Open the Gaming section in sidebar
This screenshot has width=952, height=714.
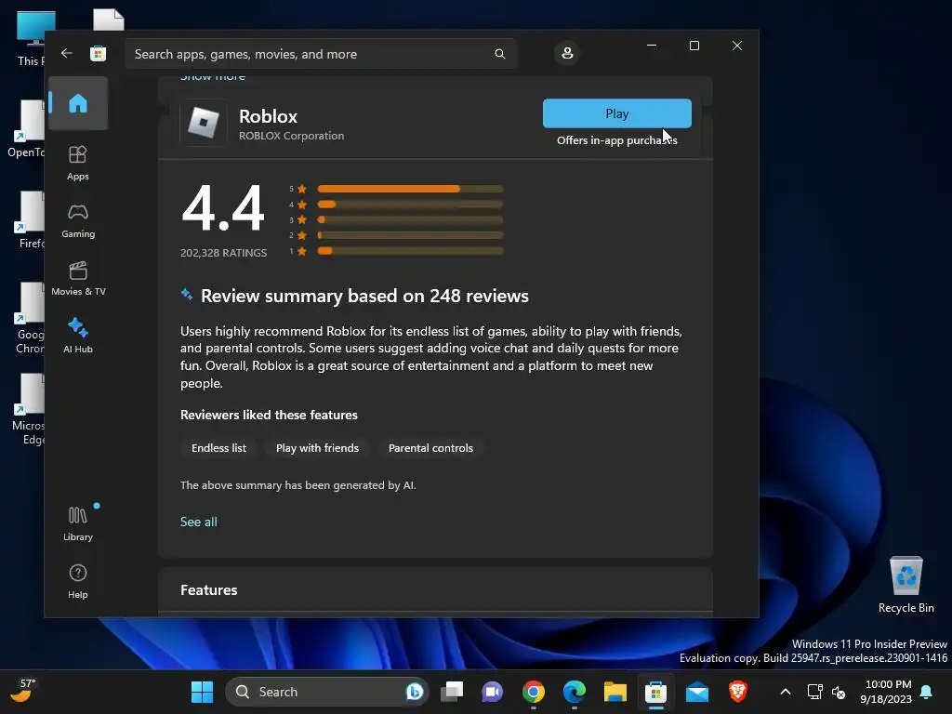(x=78, y=221)
